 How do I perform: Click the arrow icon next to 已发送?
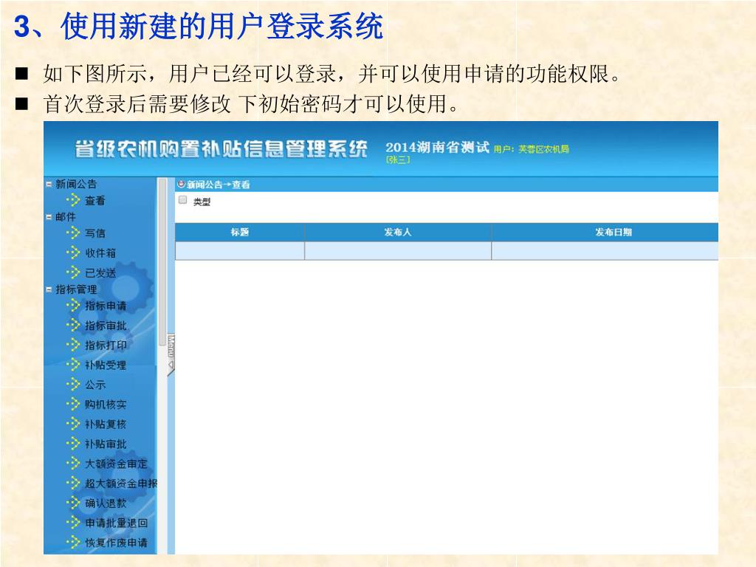73,272
